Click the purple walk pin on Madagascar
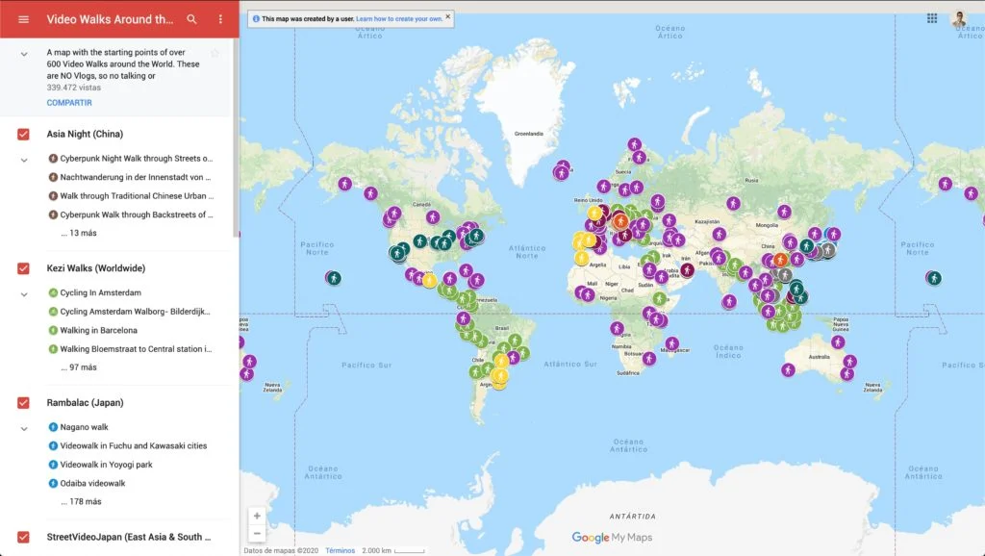The image size is (985, 556). (x=672, y=343)
